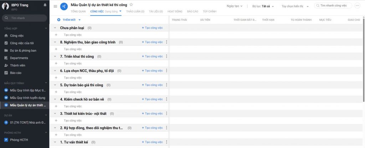365x148 pixels.
Task: Open Thành viên in the sidebar
Action: pos(17,65)
